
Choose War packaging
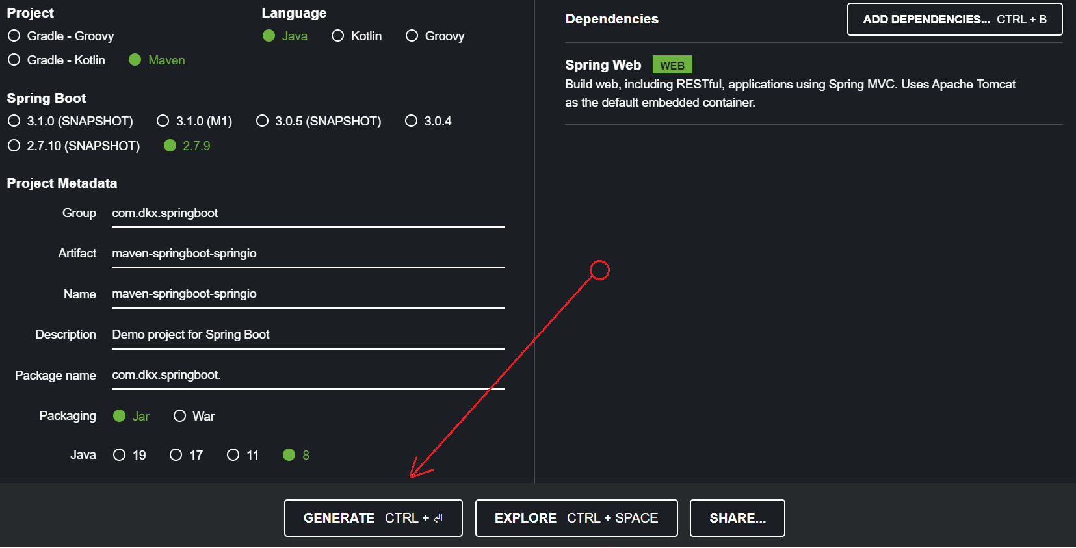tap(194, 416)
